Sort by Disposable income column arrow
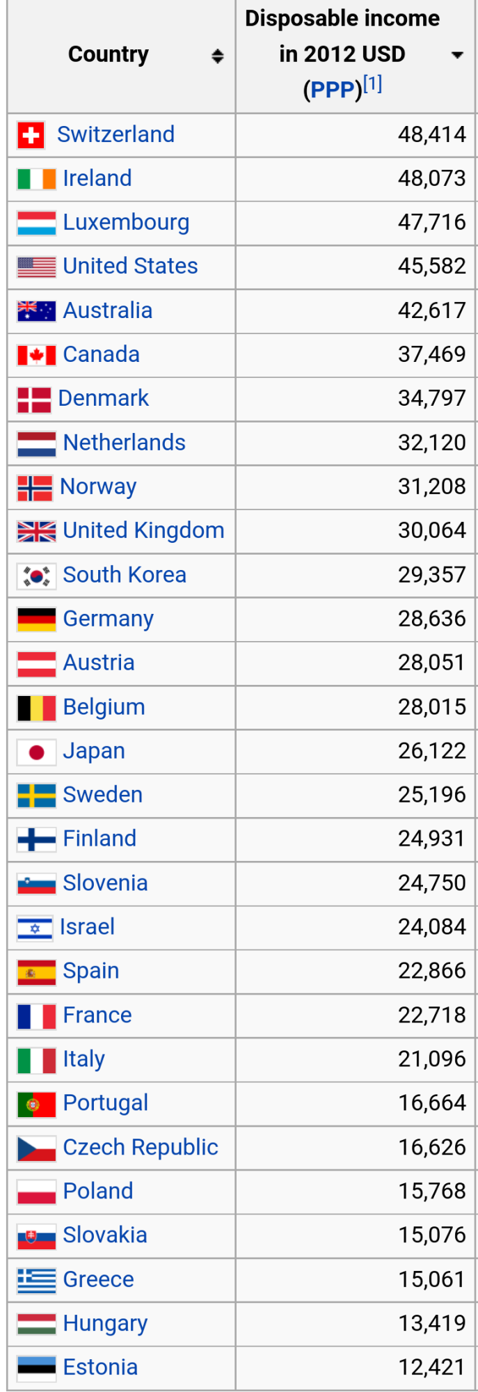 click(x=457, y=55)
